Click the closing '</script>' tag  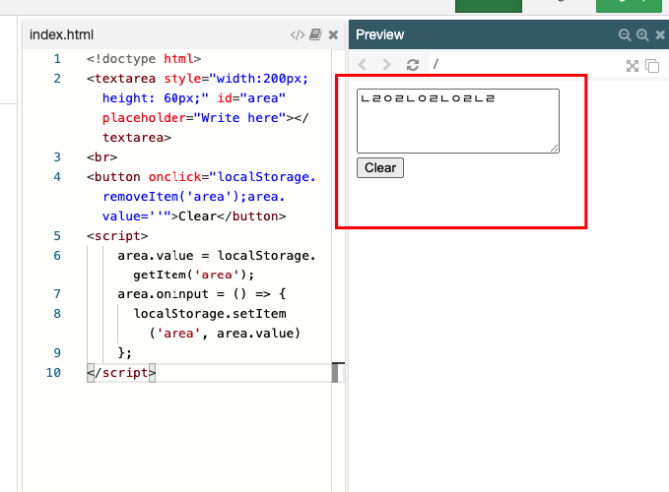(121, 373)
